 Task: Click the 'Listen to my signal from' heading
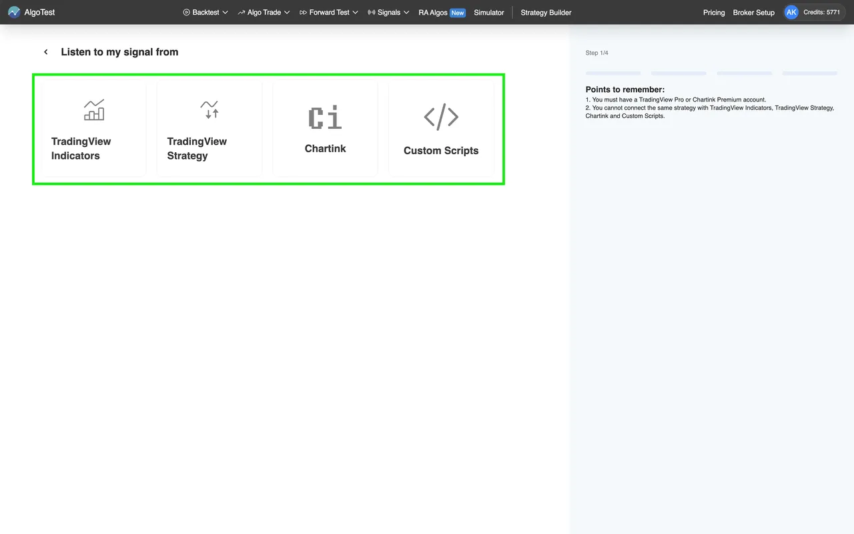pyautogui.click(x=119, y=52)
